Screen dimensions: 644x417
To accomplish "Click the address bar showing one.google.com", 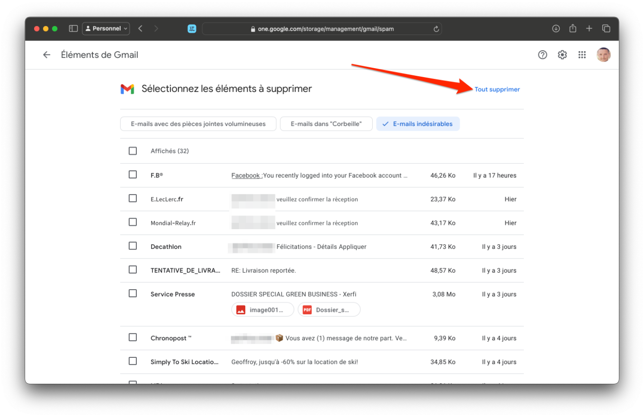I will [322, 29].
